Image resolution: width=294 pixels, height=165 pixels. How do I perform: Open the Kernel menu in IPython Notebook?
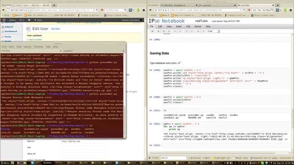tap(198, 27)
